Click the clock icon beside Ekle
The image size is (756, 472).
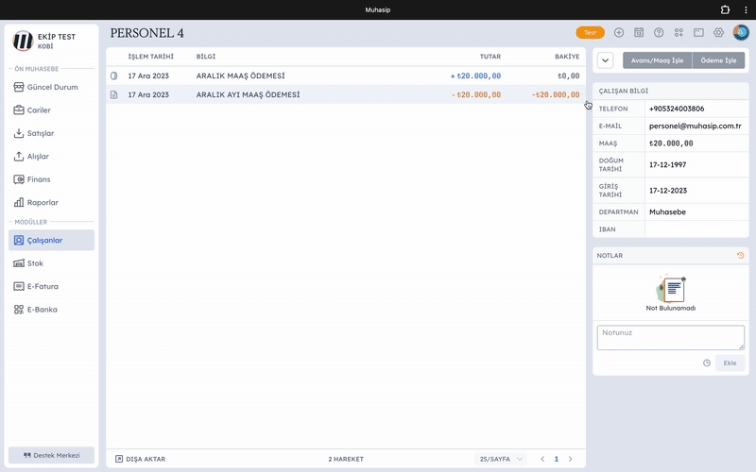pyautogui.click(x=707, y=362)
